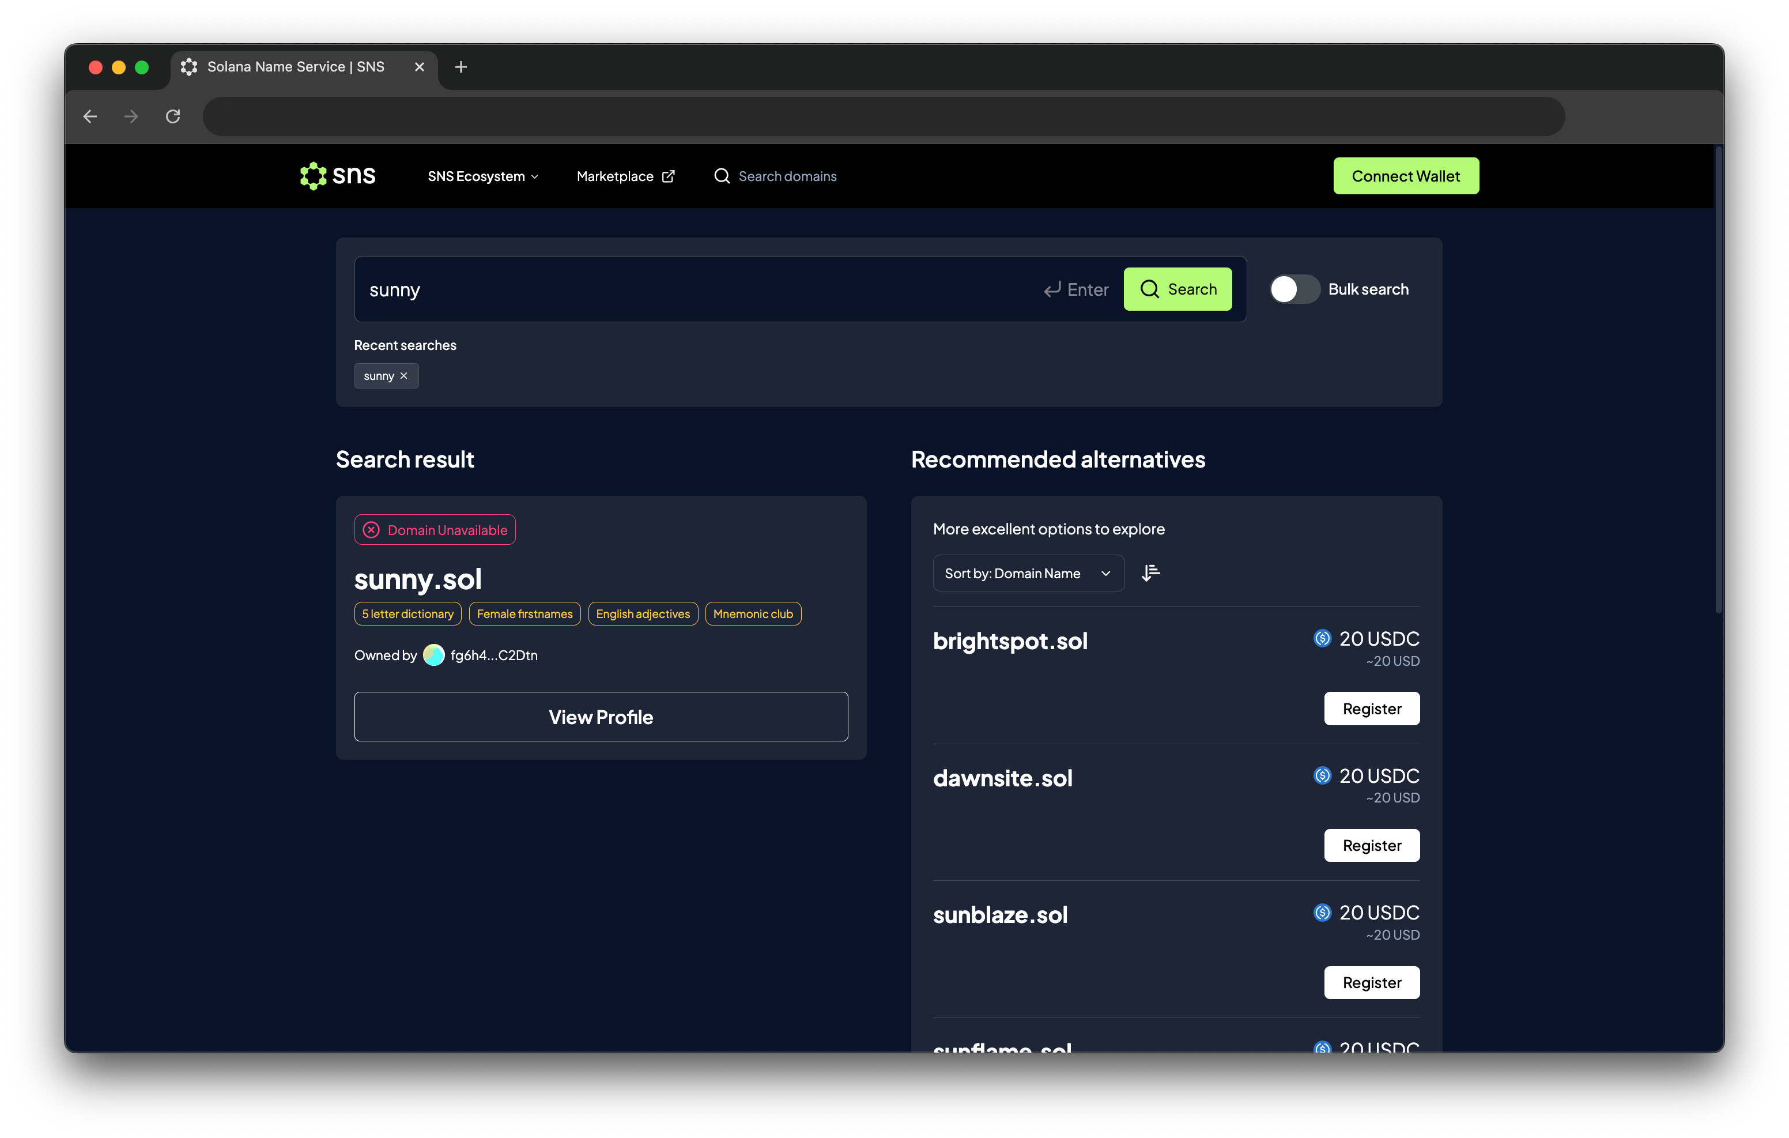Click the Connect Wallet button
The width and height of the screenshot is (1789, 1138).
(x=1405, y=176)
